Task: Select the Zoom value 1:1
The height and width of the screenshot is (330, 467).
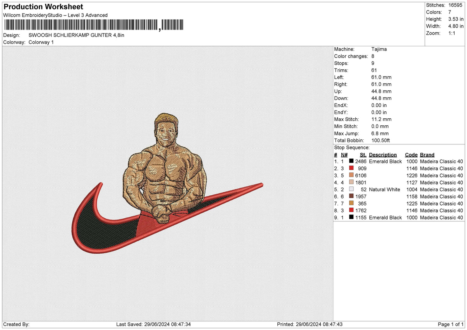Action: click(x=453, y=33)
